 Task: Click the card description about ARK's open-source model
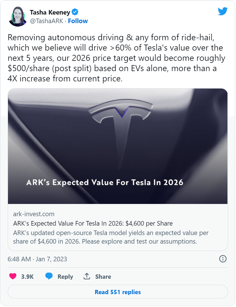pyautogui.click(x=111, y=237)
